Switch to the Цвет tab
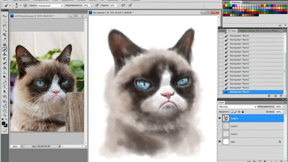This screenshot has width=288, height=162. 226,2
